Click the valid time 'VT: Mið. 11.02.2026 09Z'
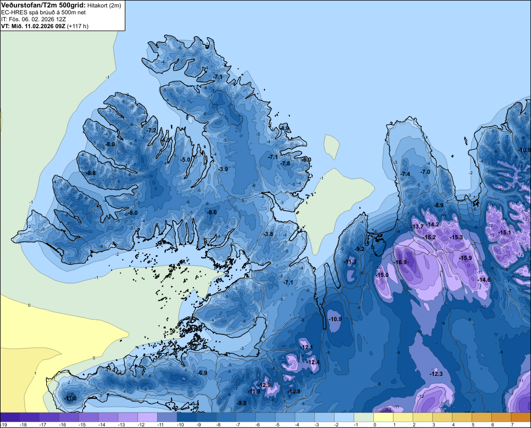This screenshot has width=531, height=428. point(33,26)
